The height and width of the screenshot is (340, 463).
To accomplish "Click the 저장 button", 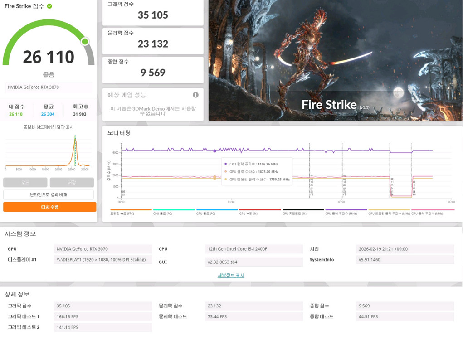I will (x=72, y=182).
